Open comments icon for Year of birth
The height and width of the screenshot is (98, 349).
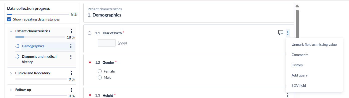(281, 32)
